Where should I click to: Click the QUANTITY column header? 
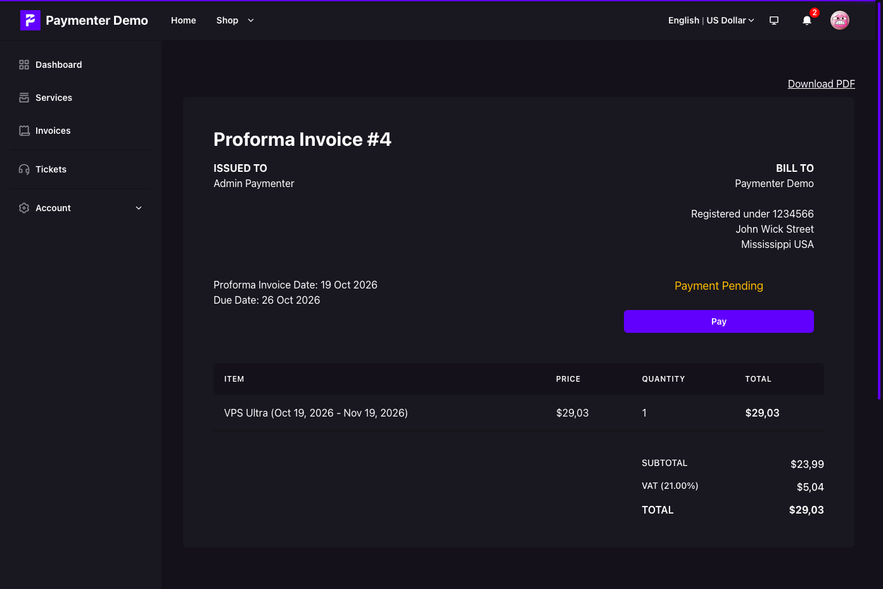663,379
